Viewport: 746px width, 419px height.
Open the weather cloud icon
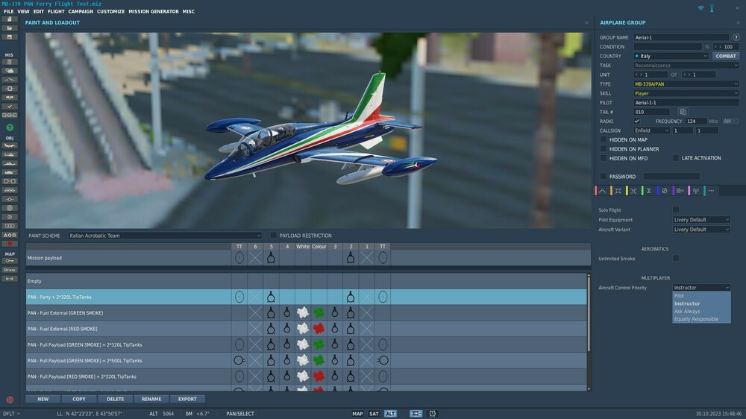click(10, 70)
